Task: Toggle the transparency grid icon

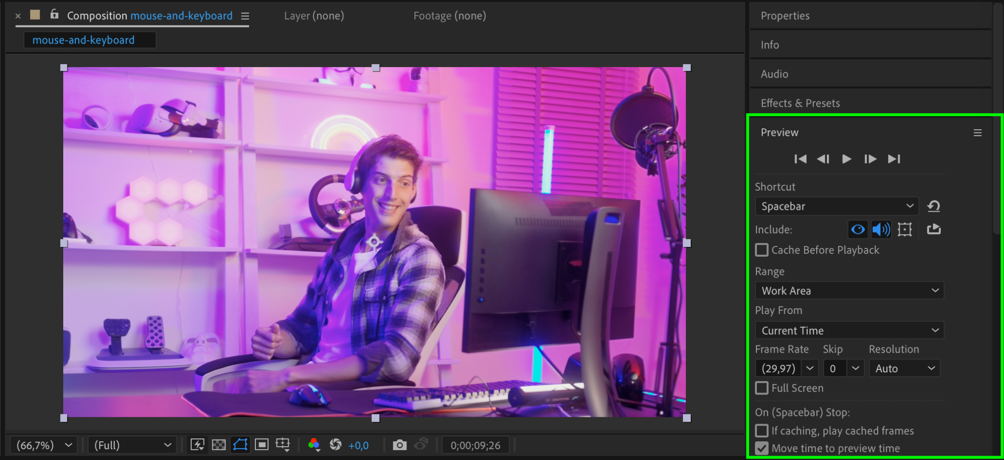Action: click(x=219, y=445)
